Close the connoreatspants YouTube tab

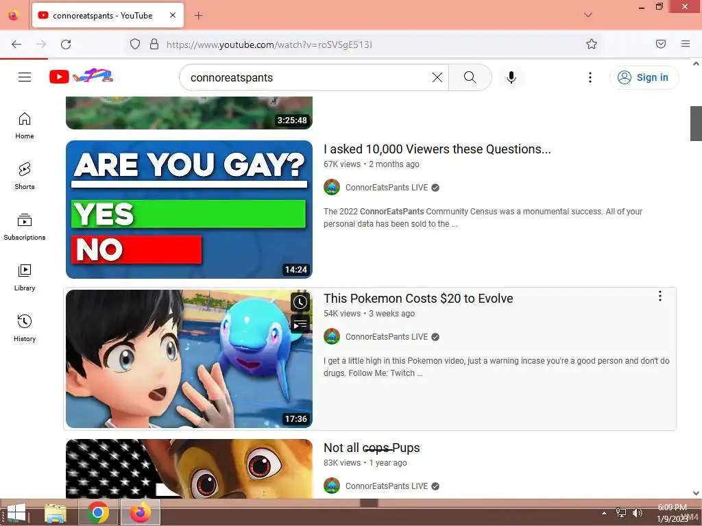[x=173, y=15]
